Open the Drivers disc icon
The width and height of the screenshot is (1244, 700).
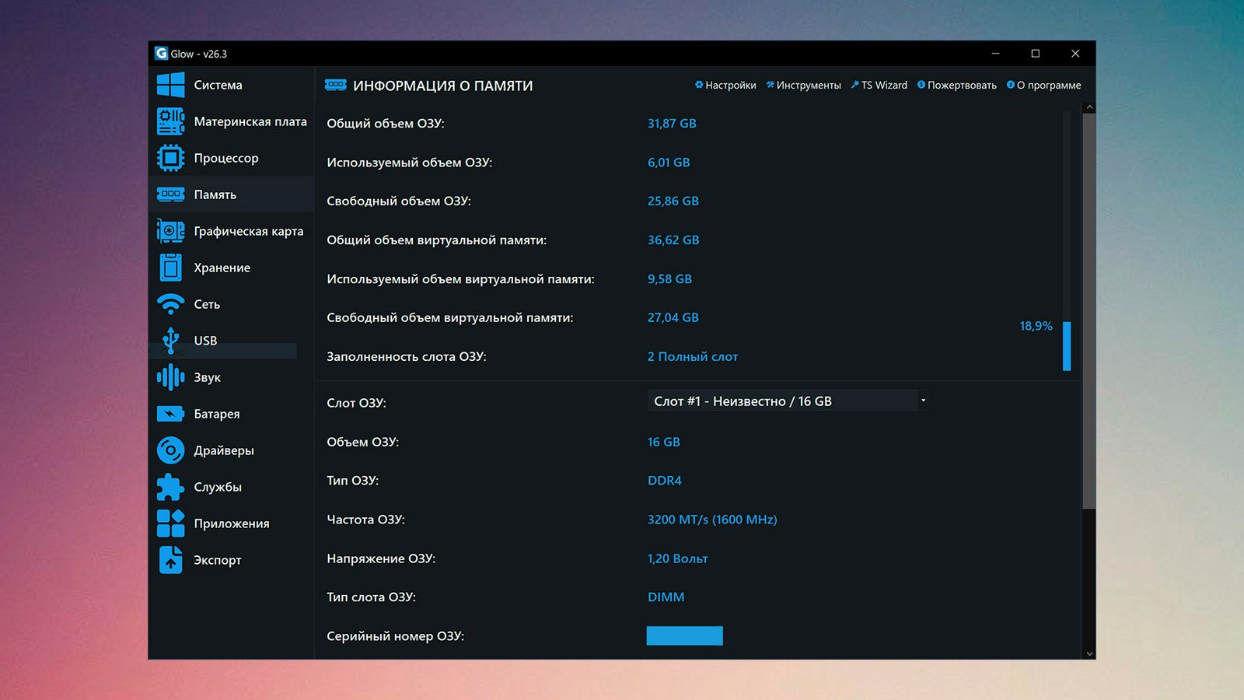point(170,450)
